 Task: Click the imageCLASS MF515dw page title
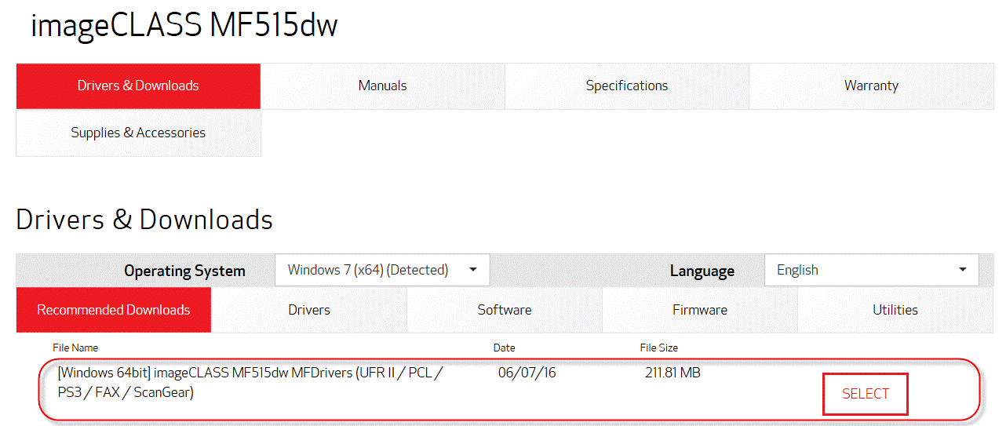pyautogui.click(x=184, y=26)
